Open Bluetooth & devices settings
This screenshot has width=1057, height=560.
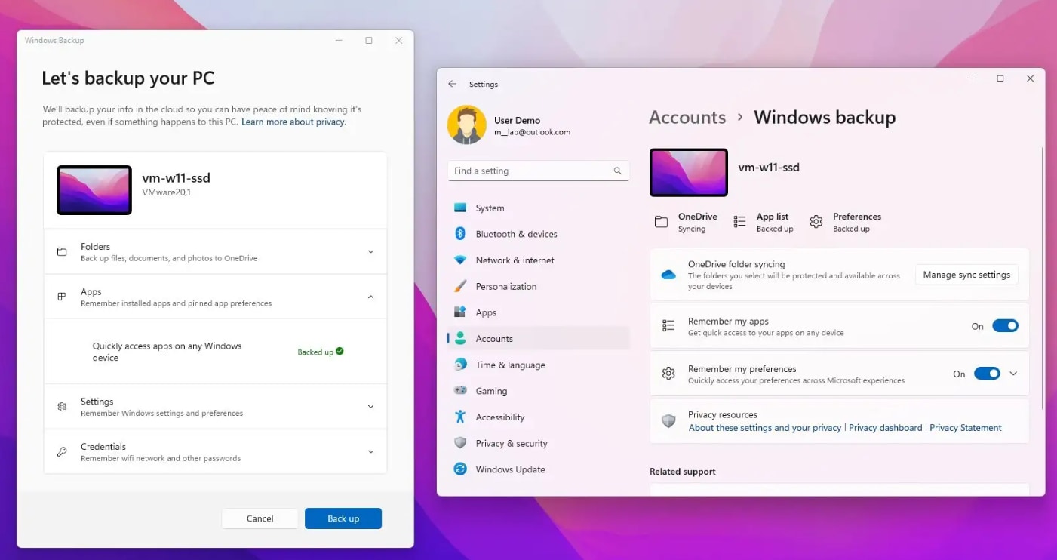point(539,234)
